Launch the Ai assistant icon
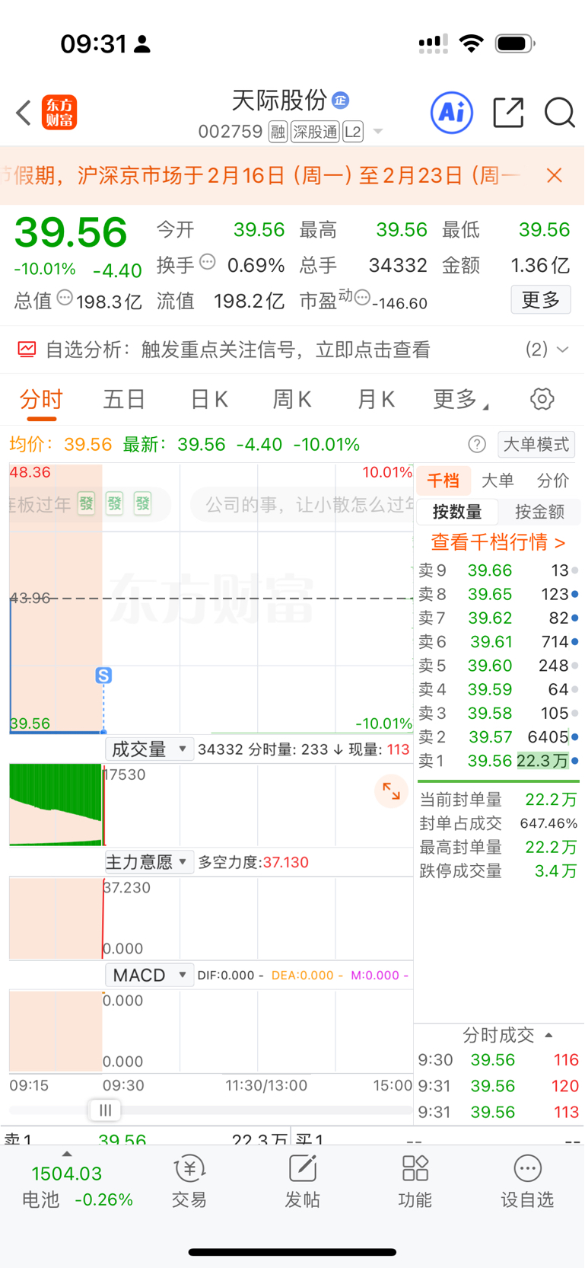This screenshot has height=1268, width=585. tap(452, 113)
